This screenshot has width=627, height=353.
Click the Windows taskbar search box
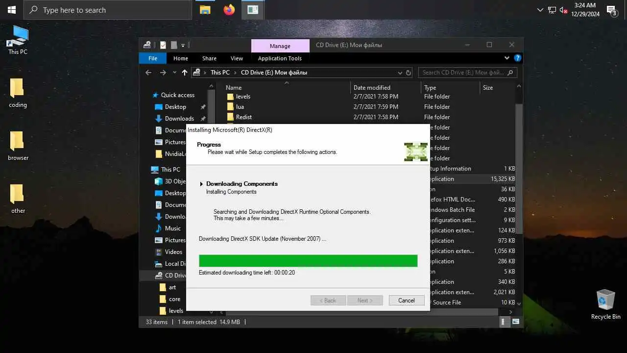point(108,10)
